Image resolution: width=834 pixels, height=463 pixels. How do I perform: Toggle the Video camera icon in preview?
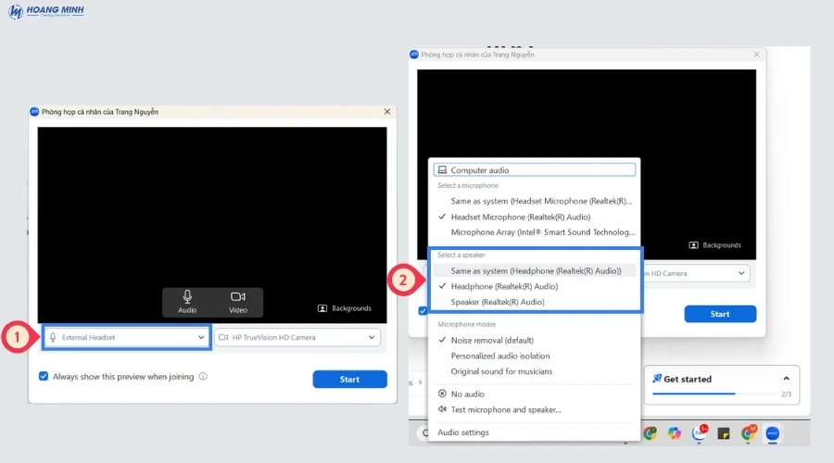tap(238, 301)
